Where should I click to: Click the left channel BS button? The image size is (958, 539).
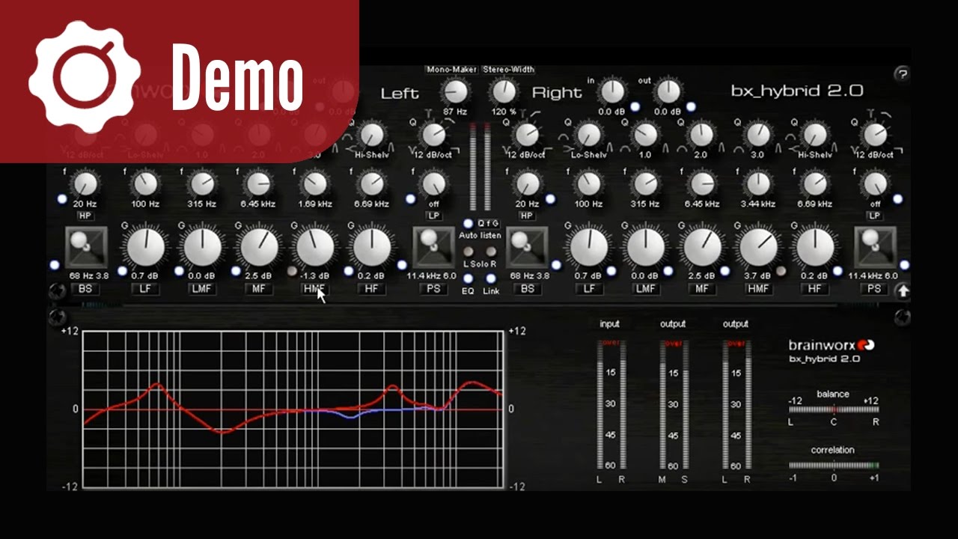point(85,289)
